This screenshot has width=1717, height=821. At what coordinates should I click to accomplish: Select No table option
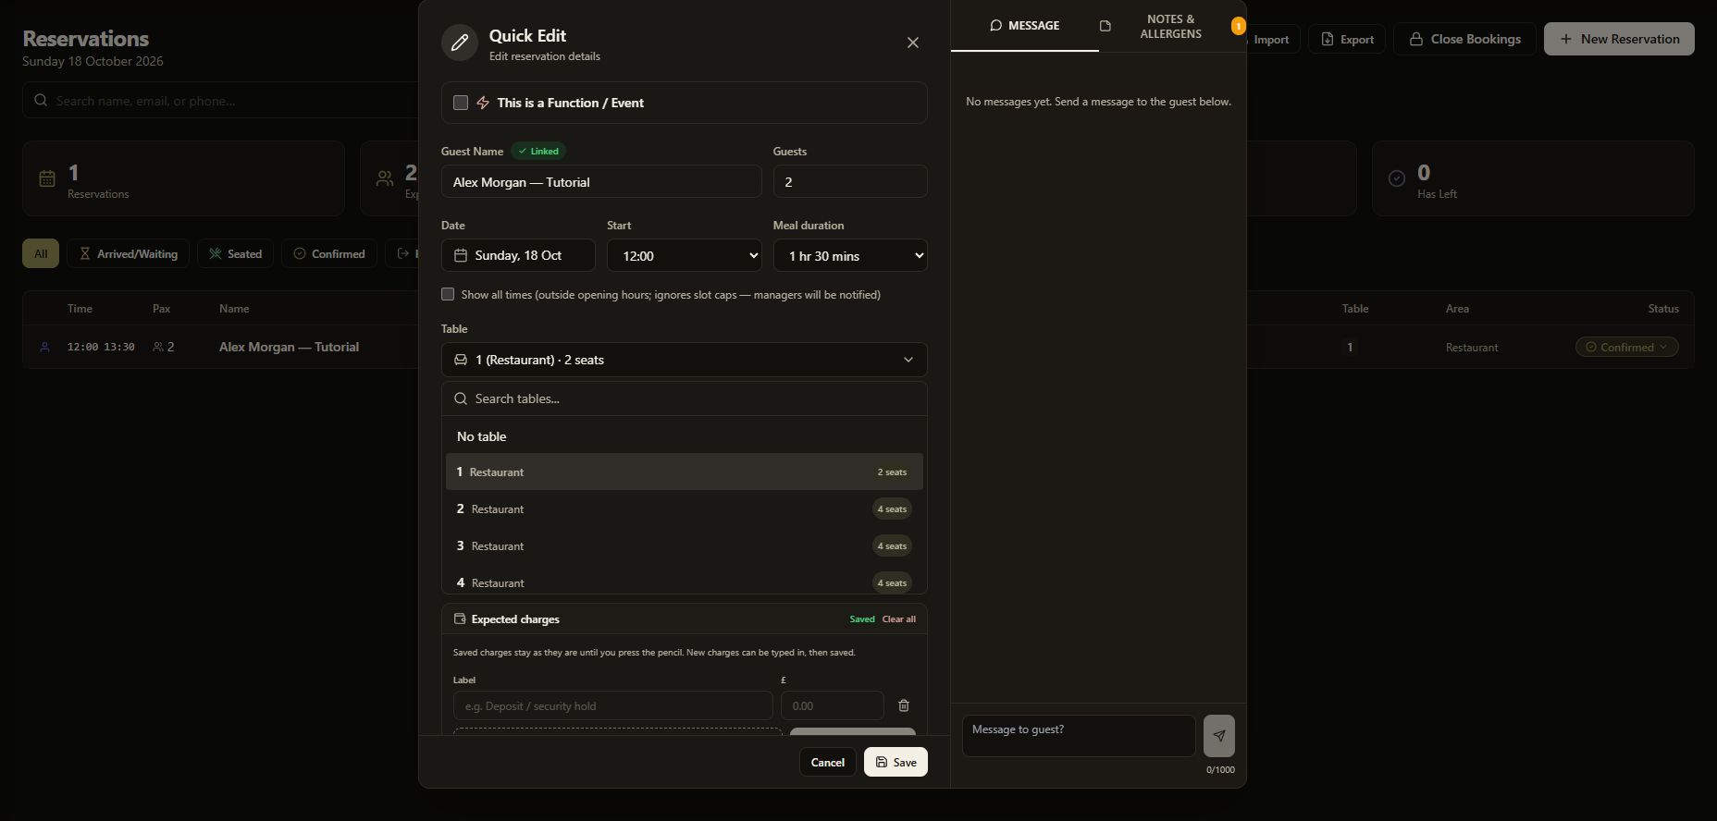pos(685,436)
